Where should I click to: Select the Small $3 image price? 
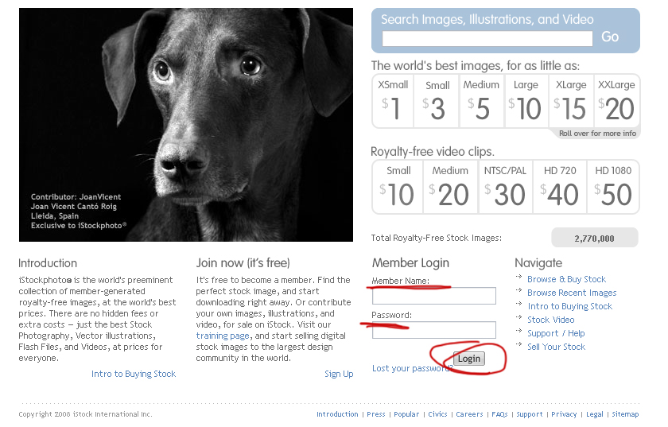[x=437, y=101]
